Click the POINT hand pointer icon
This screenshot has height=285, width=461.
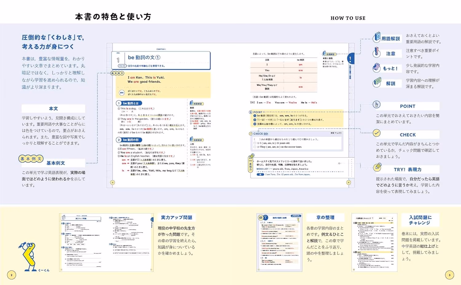tap(376, 105)
